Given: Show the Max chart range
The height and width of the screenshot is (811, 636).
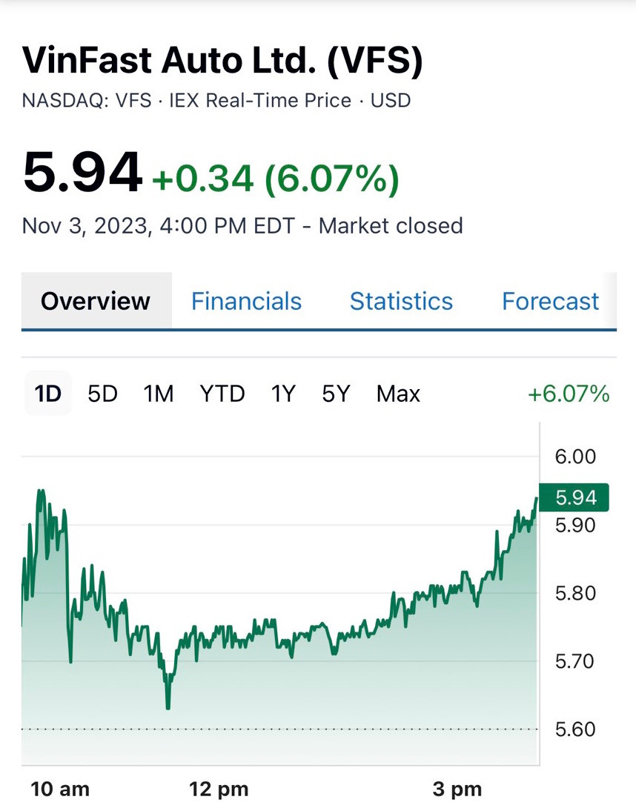Looking at the screenshot, I should 398,393.
